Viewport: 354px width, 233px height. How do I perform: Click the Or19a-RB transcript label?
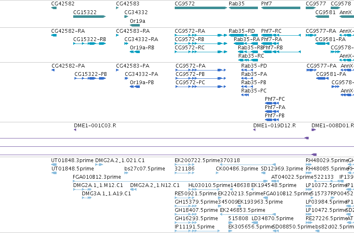[x=142, y=47]
